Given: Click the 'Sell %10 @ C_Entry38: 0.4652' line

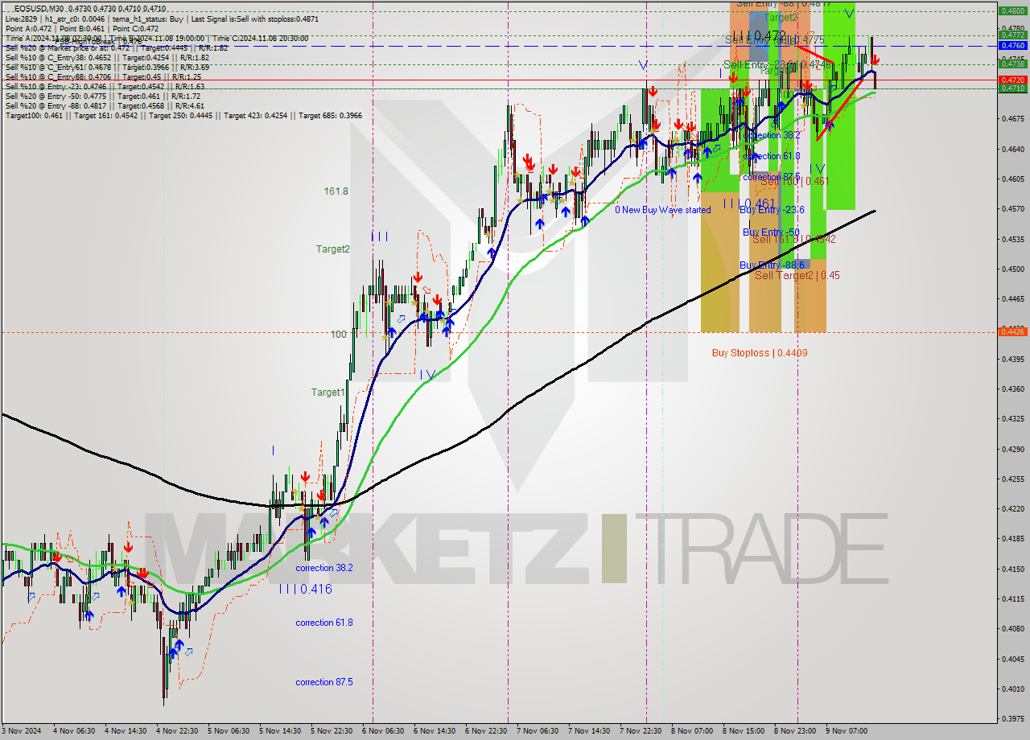Looking at the screenshot, I should [x=108, y=58].
